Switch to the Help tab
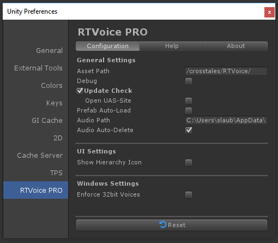This screenshot has width=278, height=243. pyautogui.click(x=172, y=46)
